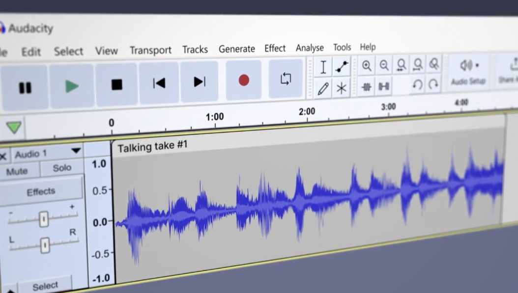Click the 0 mark on the timeline ruler

tap(112, 123)
